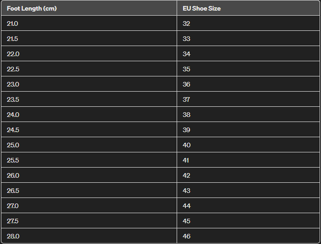Select the 26.0 foot length cell
This screenshot has width=321, height=244.
pyautogui.click(x=13, y=175)
